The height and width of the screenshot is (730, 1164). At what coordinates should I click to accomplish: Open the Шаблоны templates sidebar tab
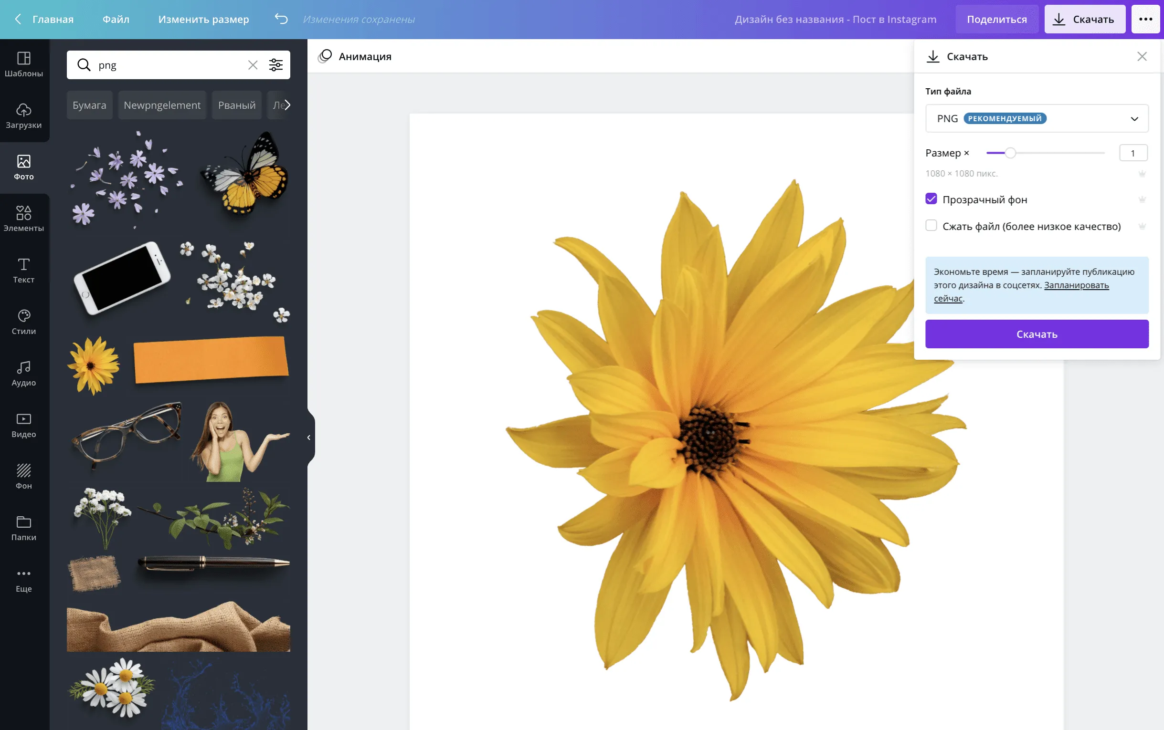pos(24,64)
